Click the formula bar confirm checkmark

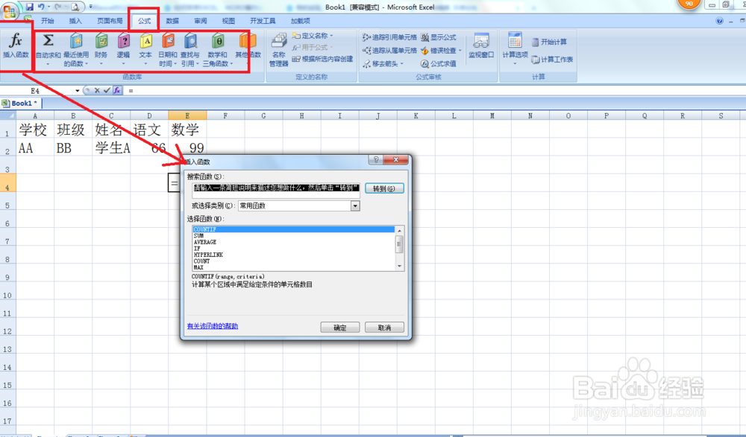(x=107, y=90)
